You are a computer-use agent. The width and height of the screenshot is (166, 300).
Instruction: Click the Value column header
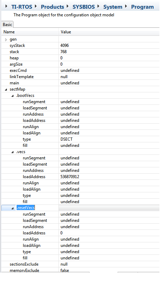(x=109, y=32)
